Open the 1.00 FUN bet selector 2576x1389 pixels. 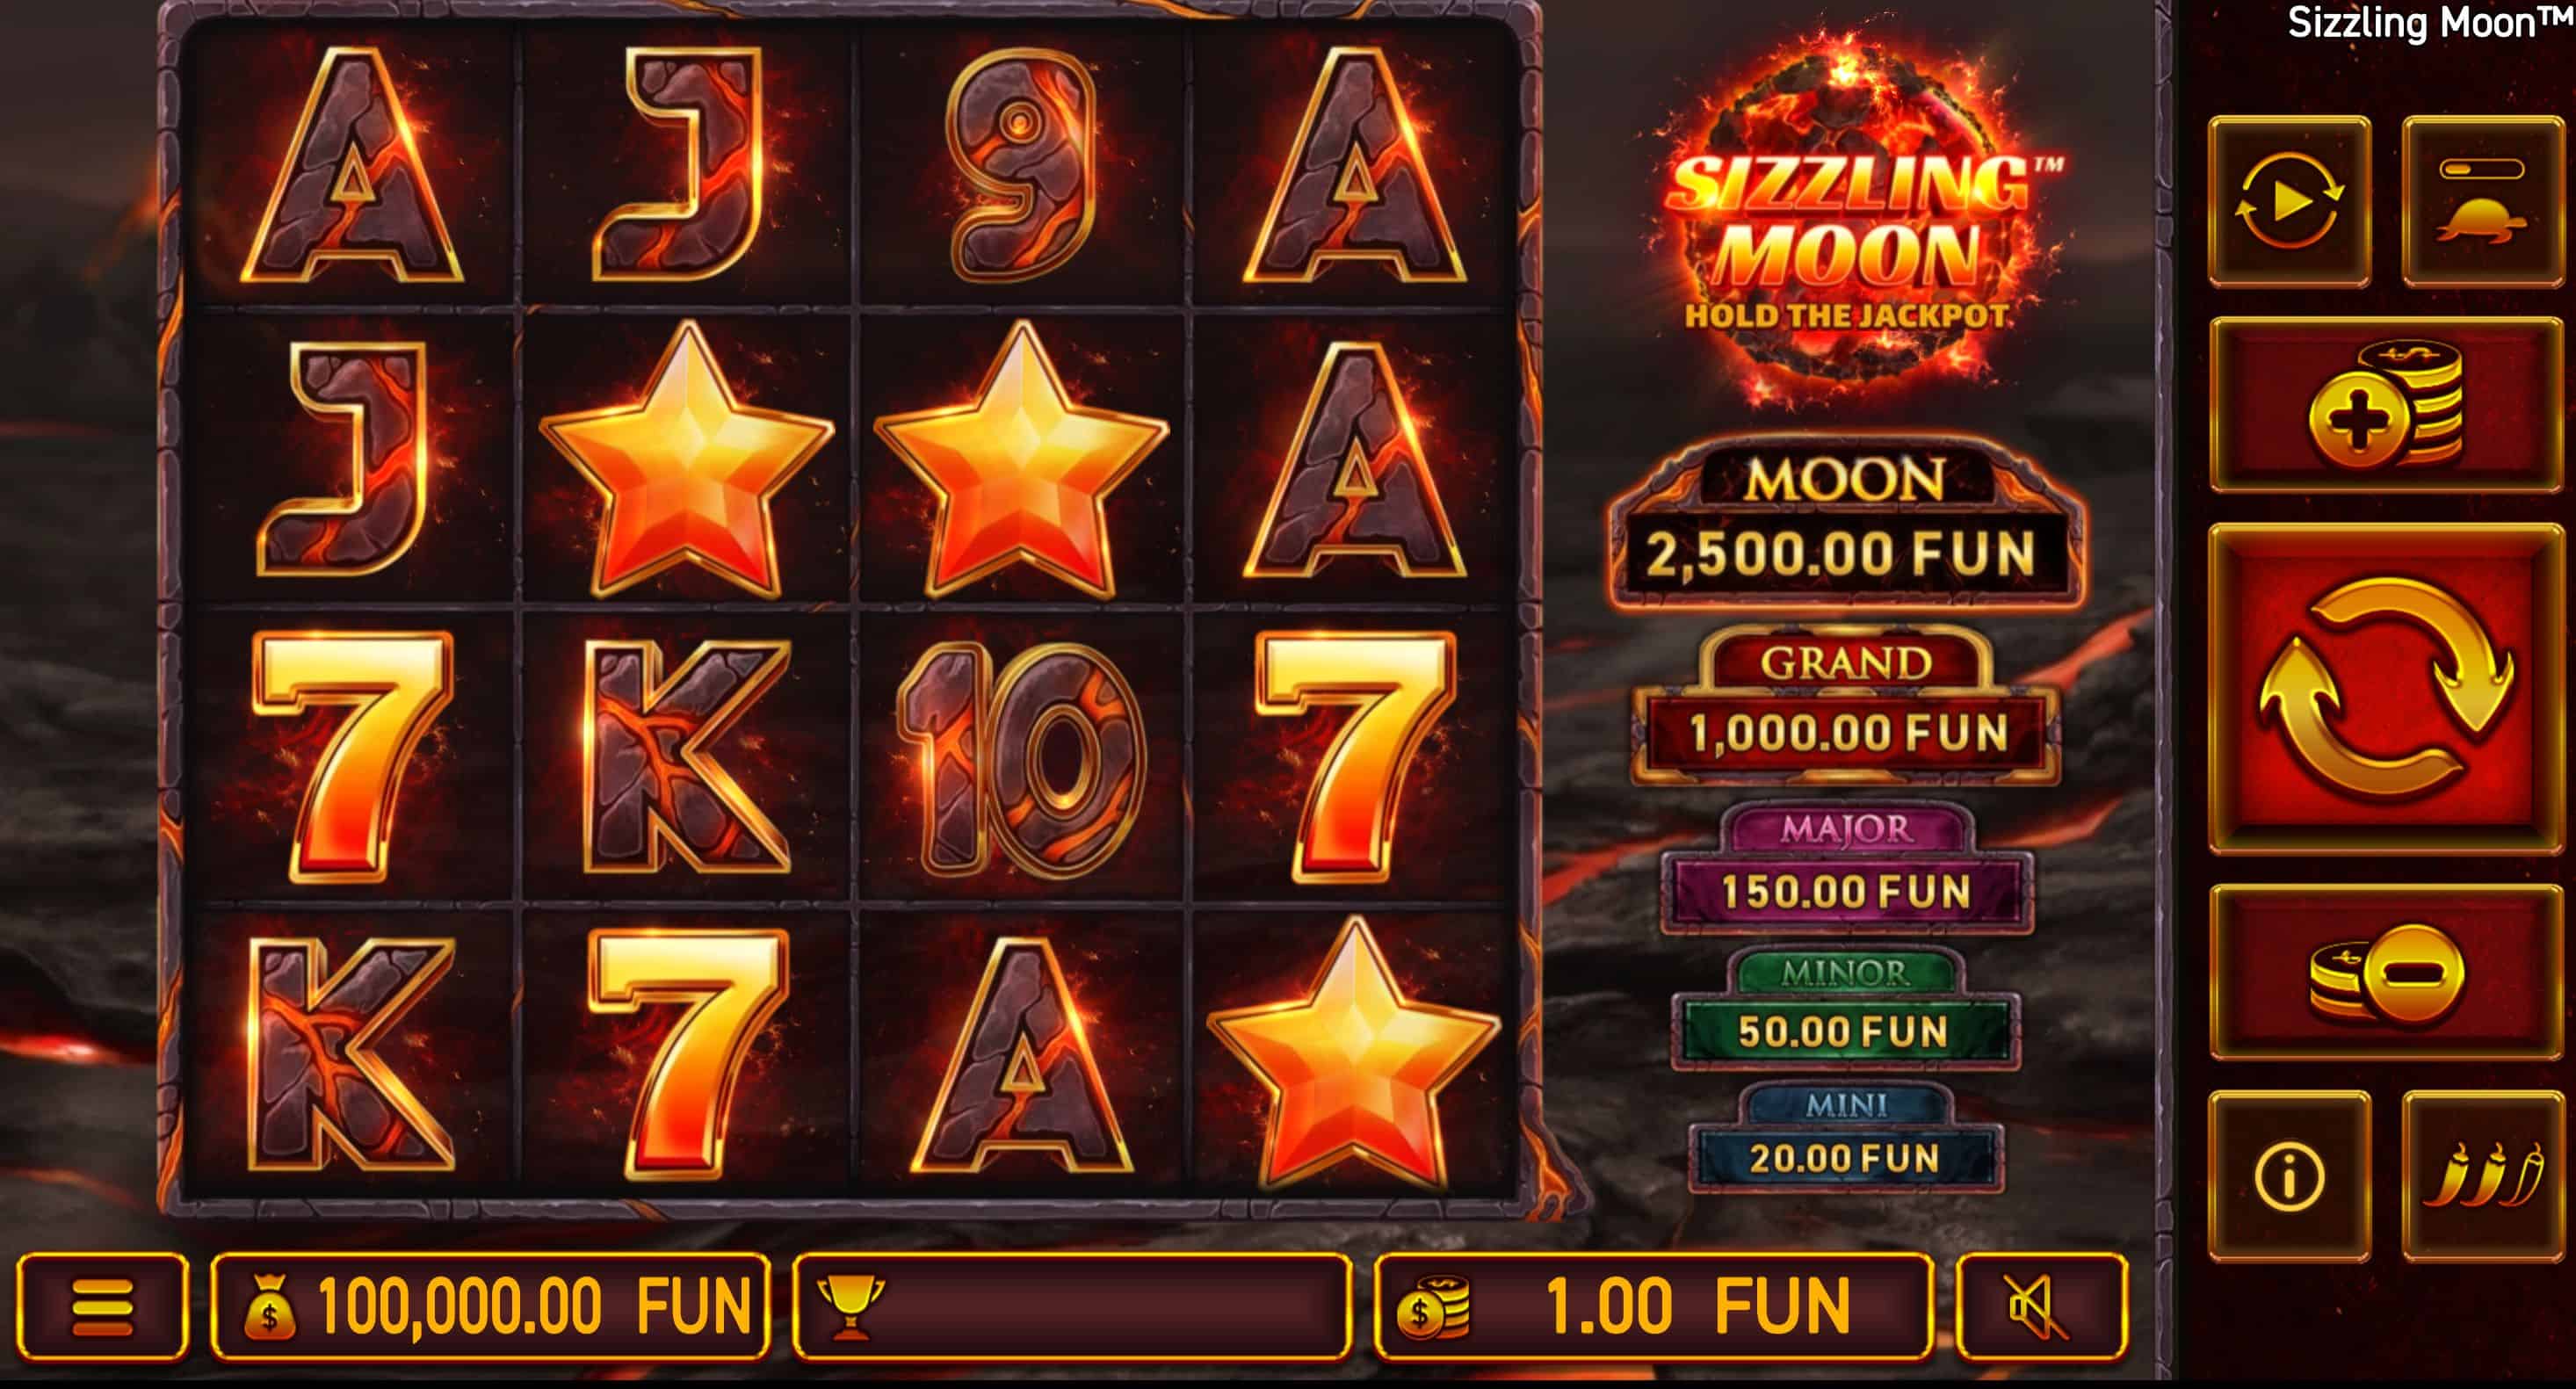click(x=1653, y=1306)
